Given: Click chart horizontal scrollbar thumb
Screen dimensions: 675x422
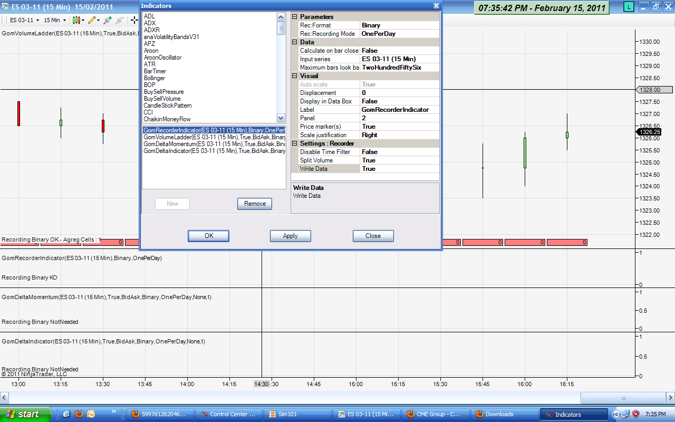Looking at the screenshot, I should (x=623, y=398).
